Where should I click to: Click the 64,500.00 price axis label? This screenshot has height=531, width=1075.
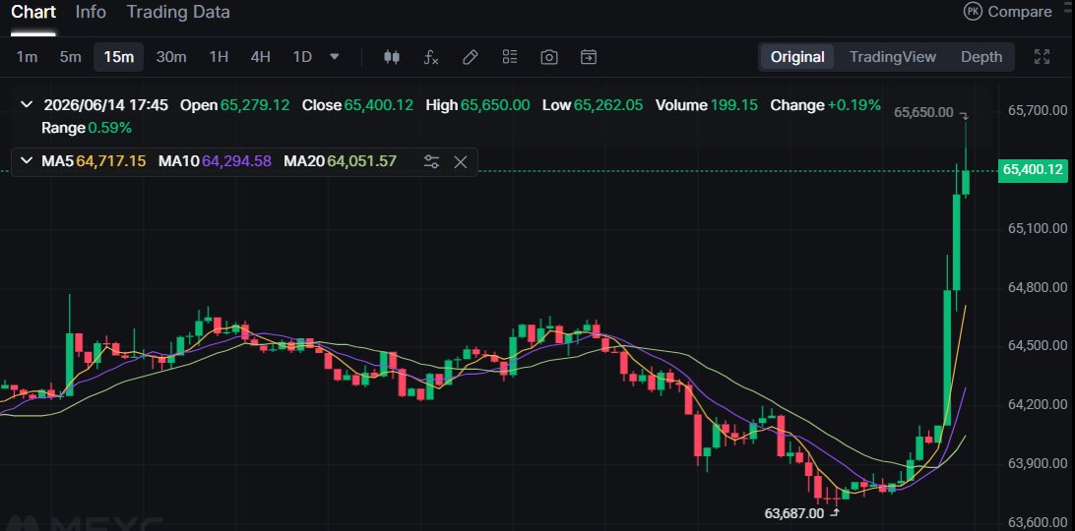[x=1038, y=345]
